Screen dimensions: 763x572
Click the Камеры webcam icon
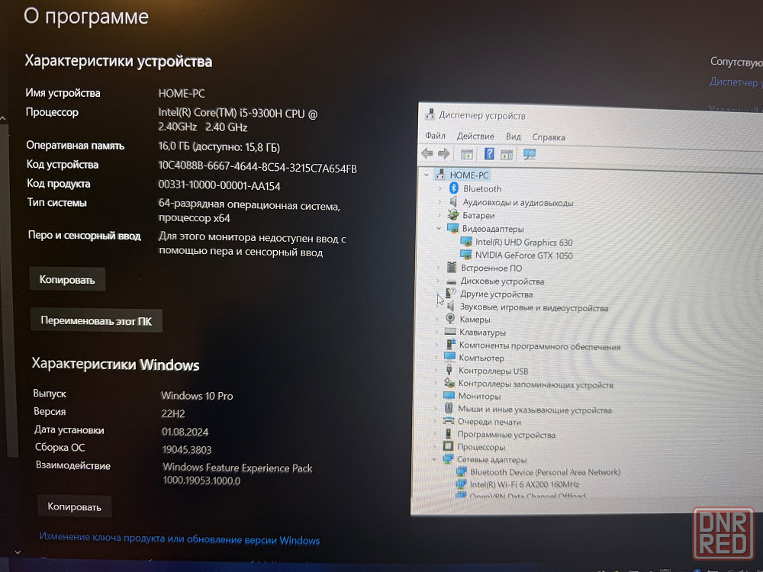tap(450, 319)
